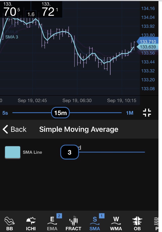
Task: Open the SMA Line color swatch
Action: point(13,152)
